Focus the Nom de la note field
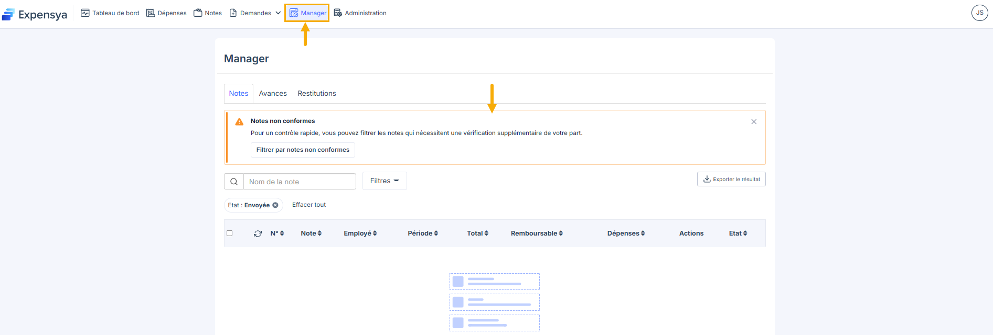 300,182
